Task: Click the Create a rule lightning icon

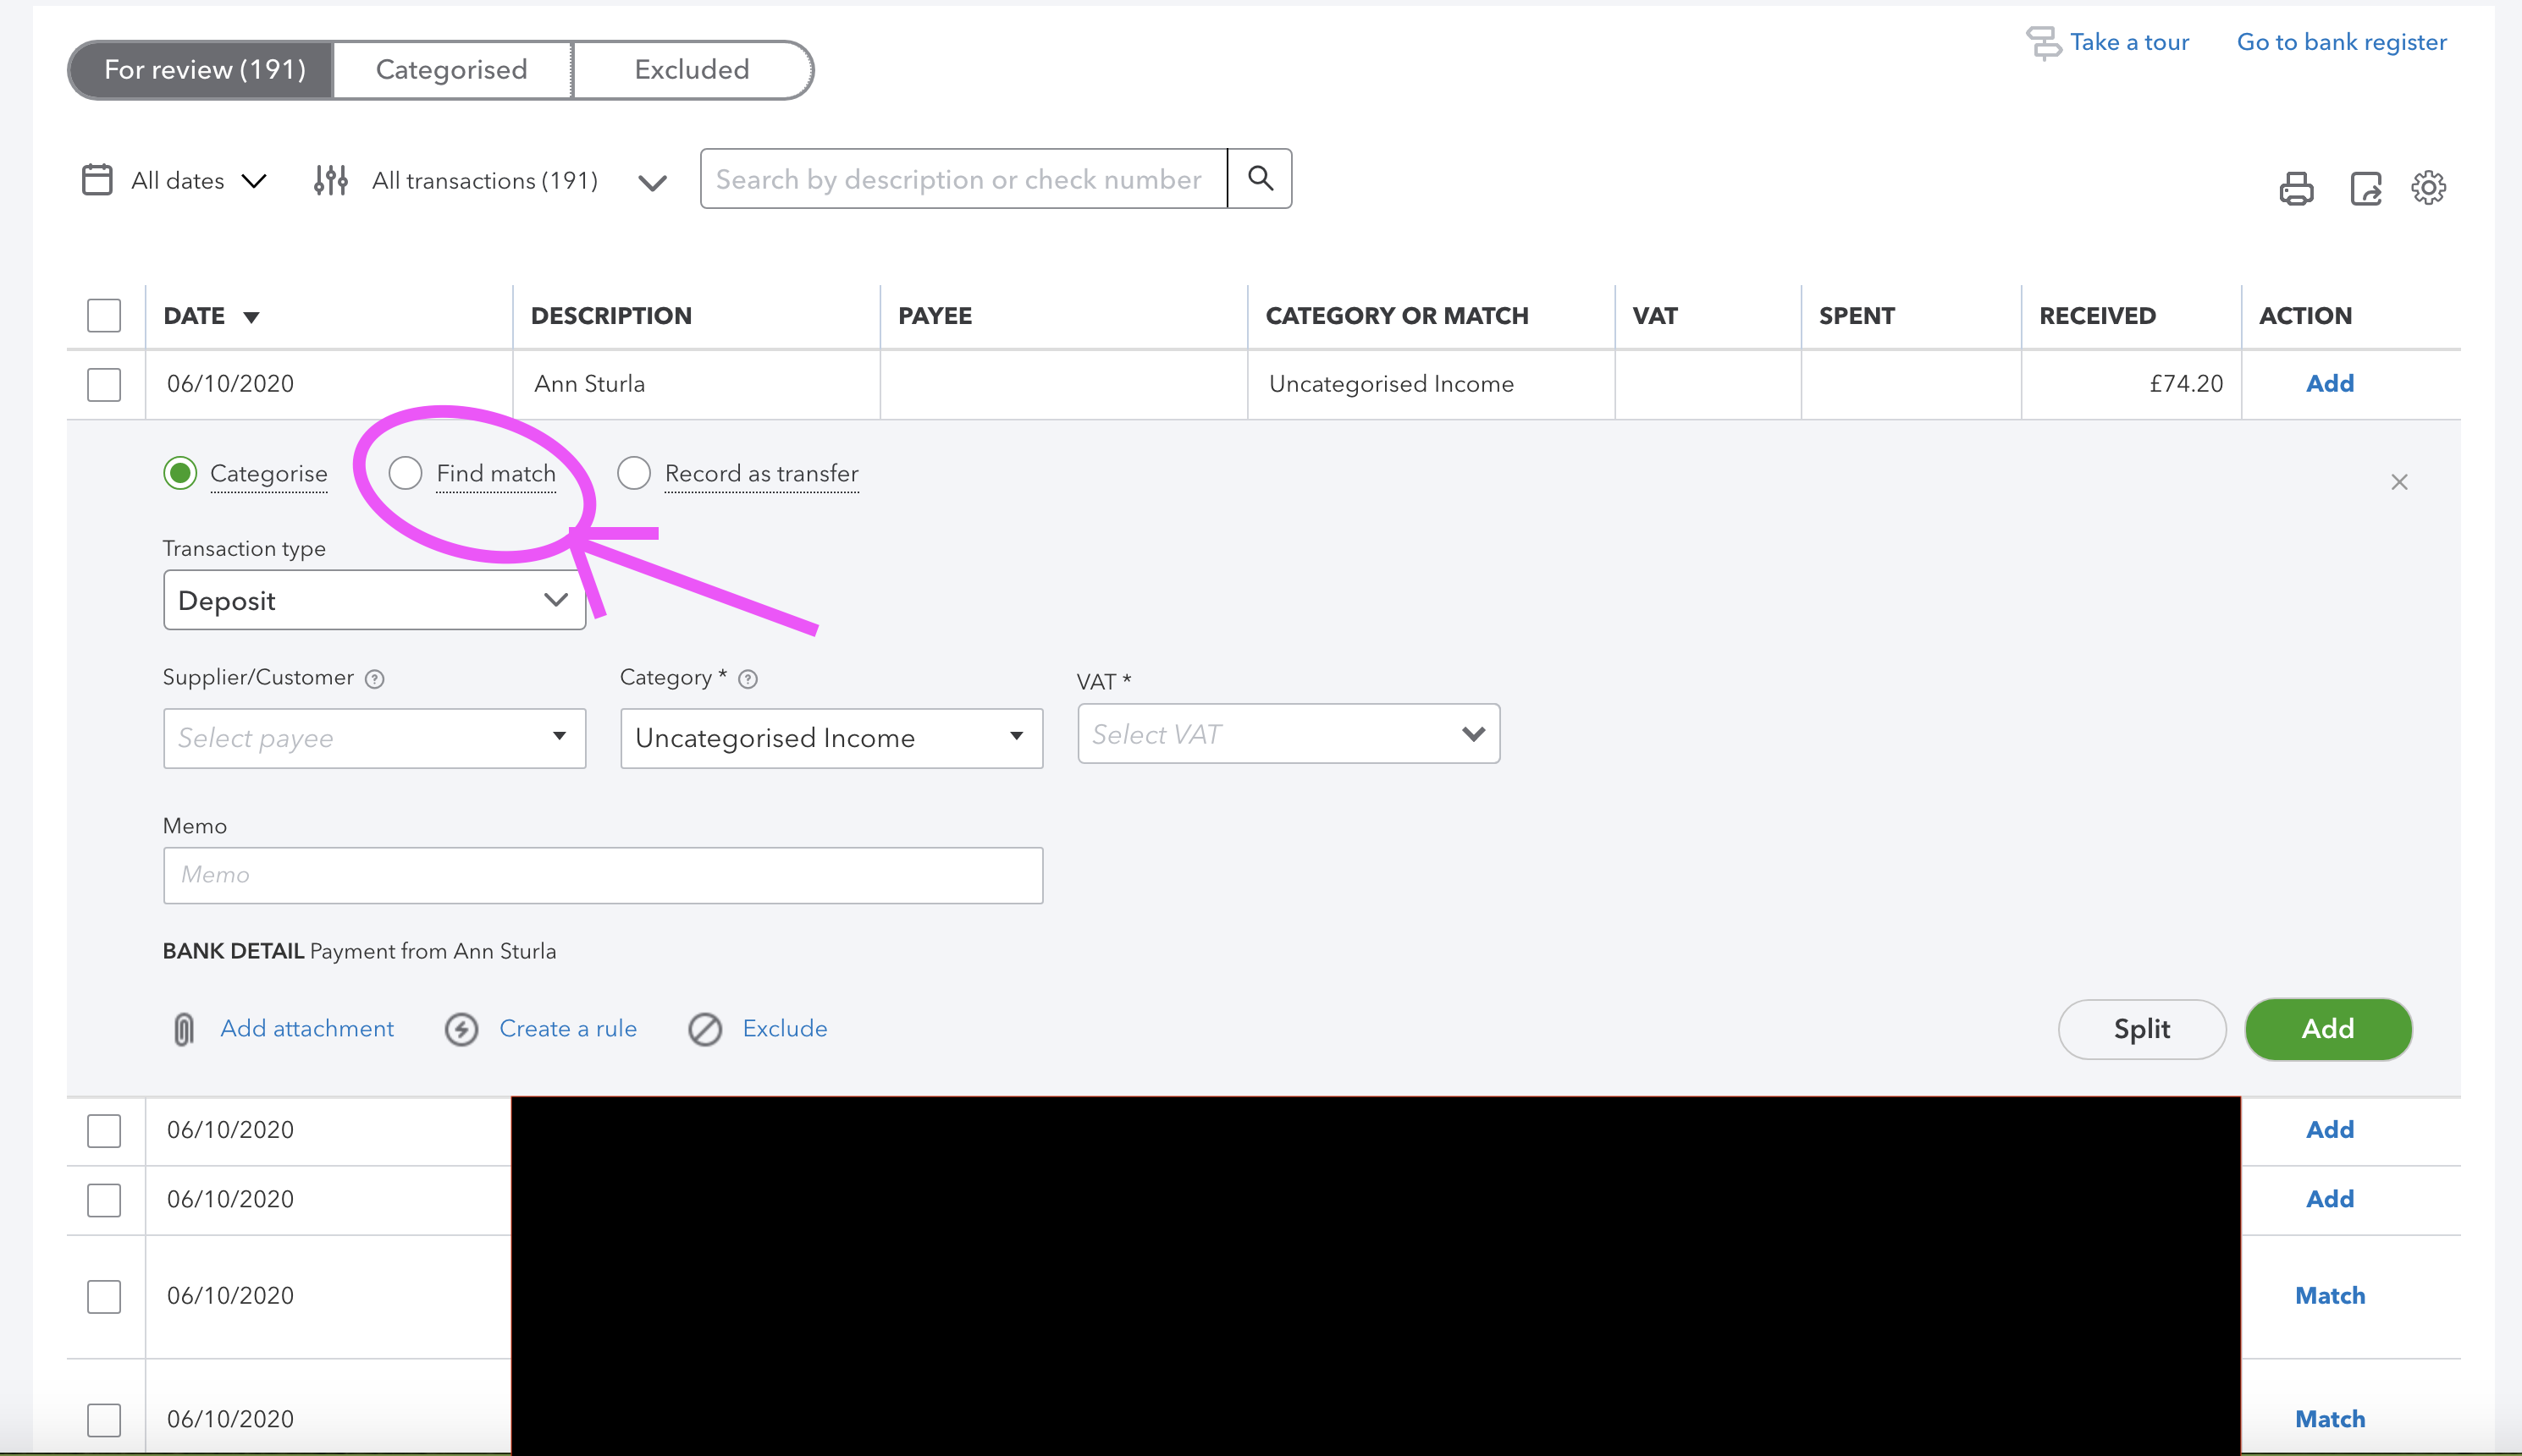Action: (461, 1028)
